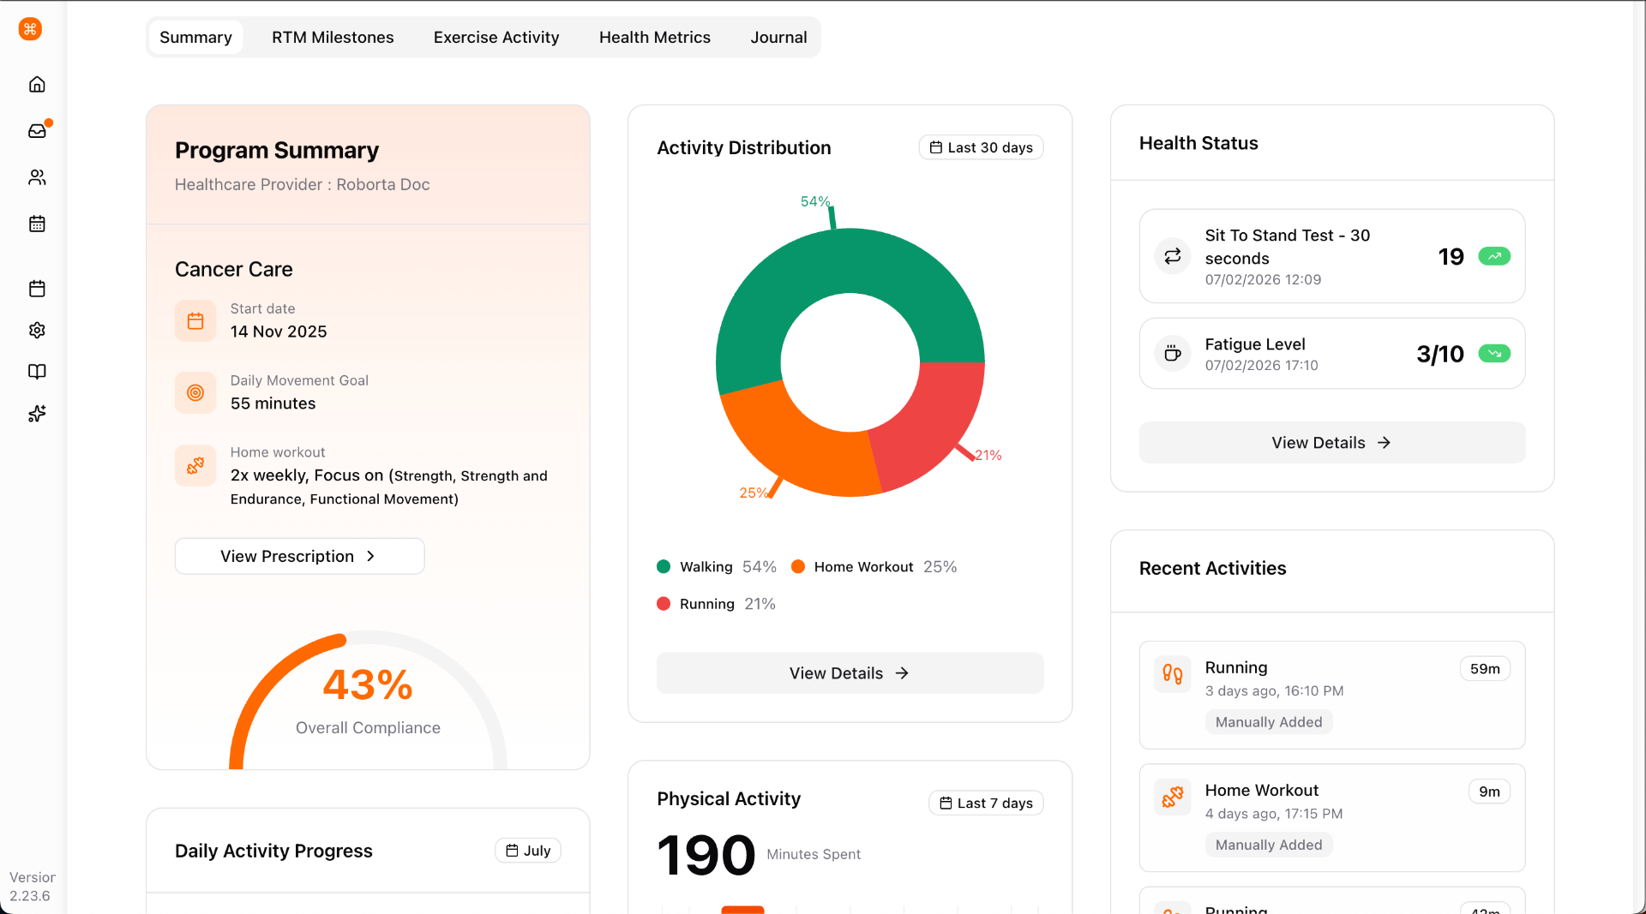
Task: Open the Running 59m activity card
Action: (x=1331, y=695)
